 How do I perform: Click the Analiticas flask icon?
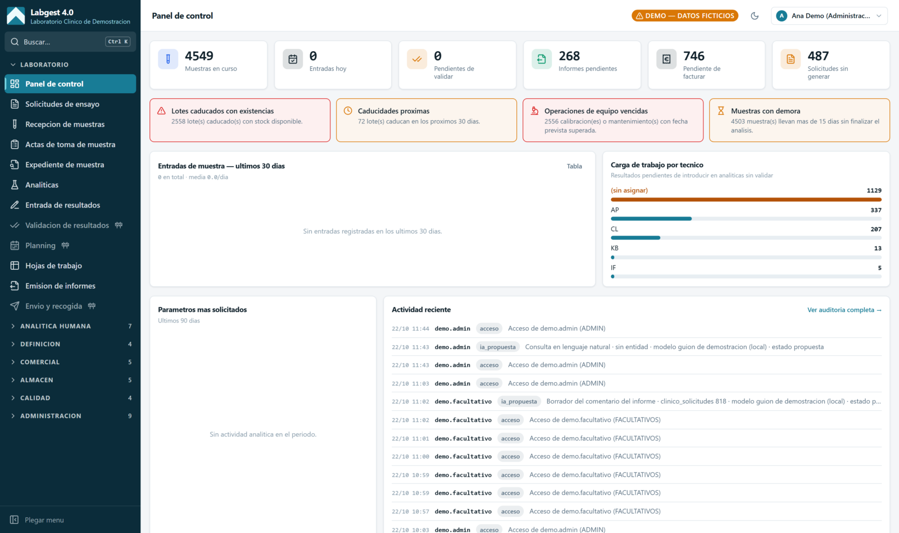click(15, 185)
